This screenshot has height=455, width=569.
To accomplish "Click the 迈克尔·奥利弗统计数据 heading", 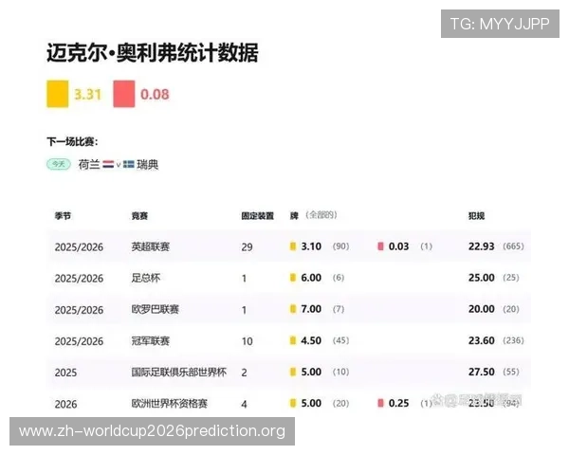I will pos(153,53).
